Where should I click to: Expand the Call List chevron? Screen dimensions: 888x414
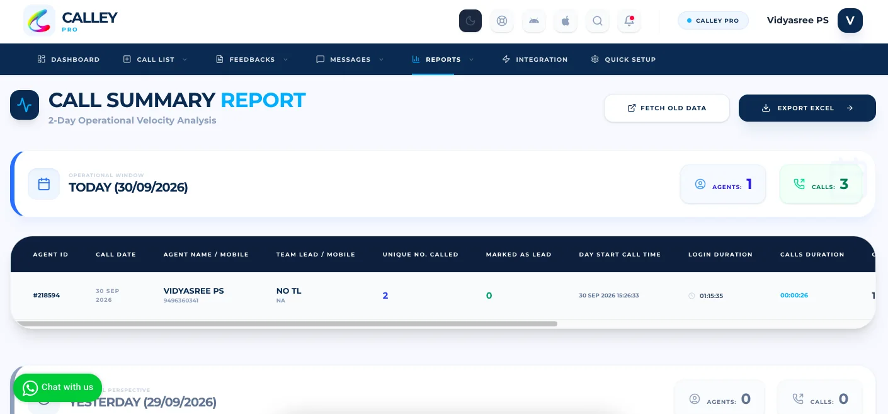point(185,59)
